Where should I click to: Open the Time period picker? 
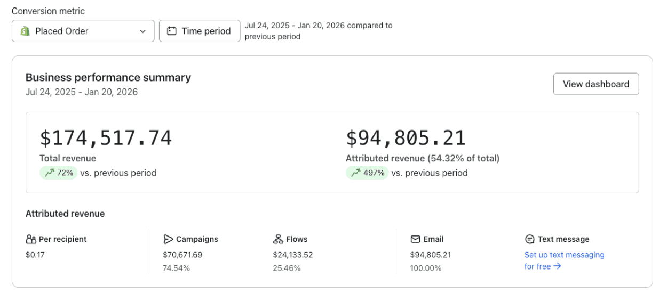point(200,31)
